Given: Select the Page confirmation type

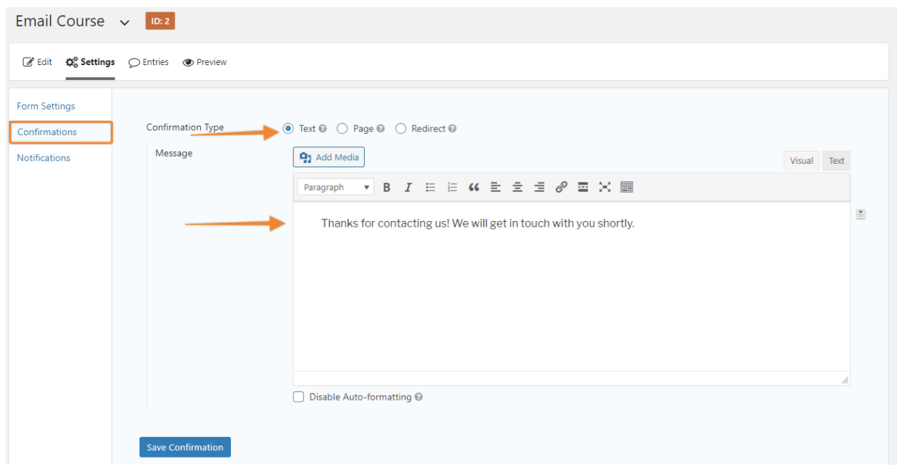Looking at the screenshot, I should [342, 129].
